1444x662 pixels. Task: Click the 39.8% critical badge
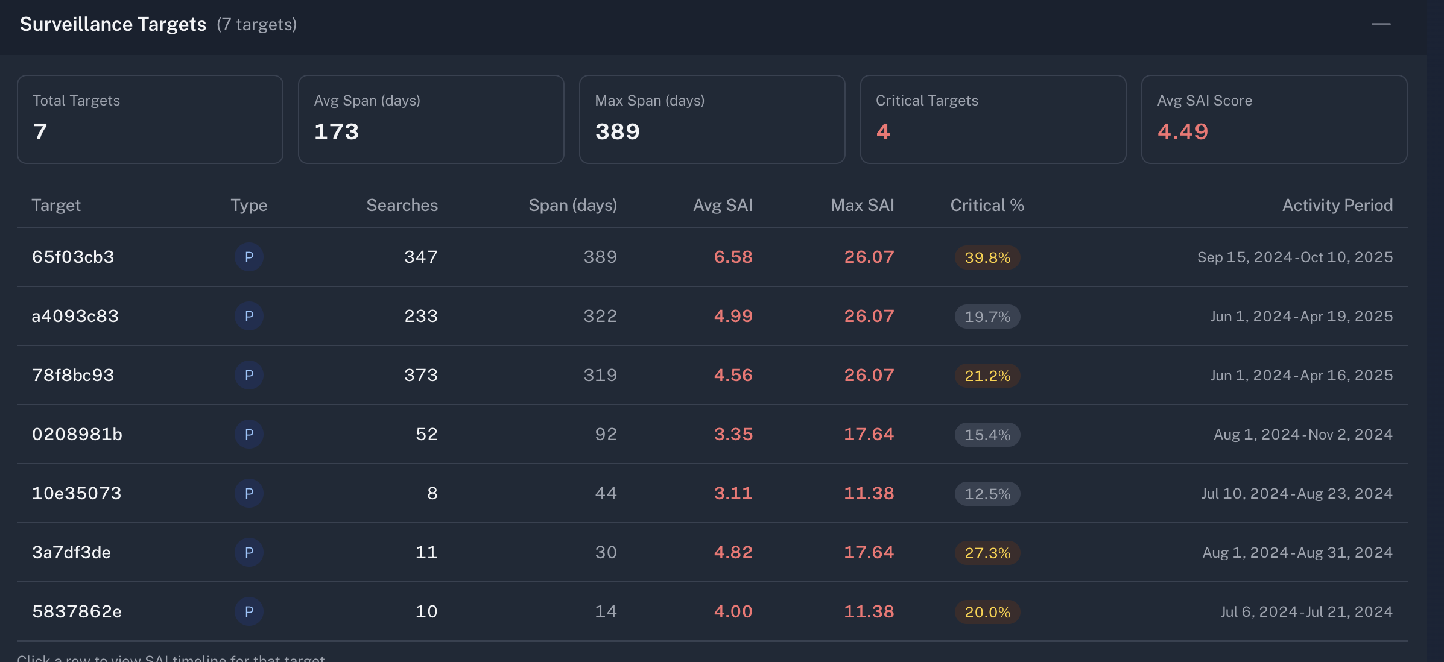click(x=987, y=258)
